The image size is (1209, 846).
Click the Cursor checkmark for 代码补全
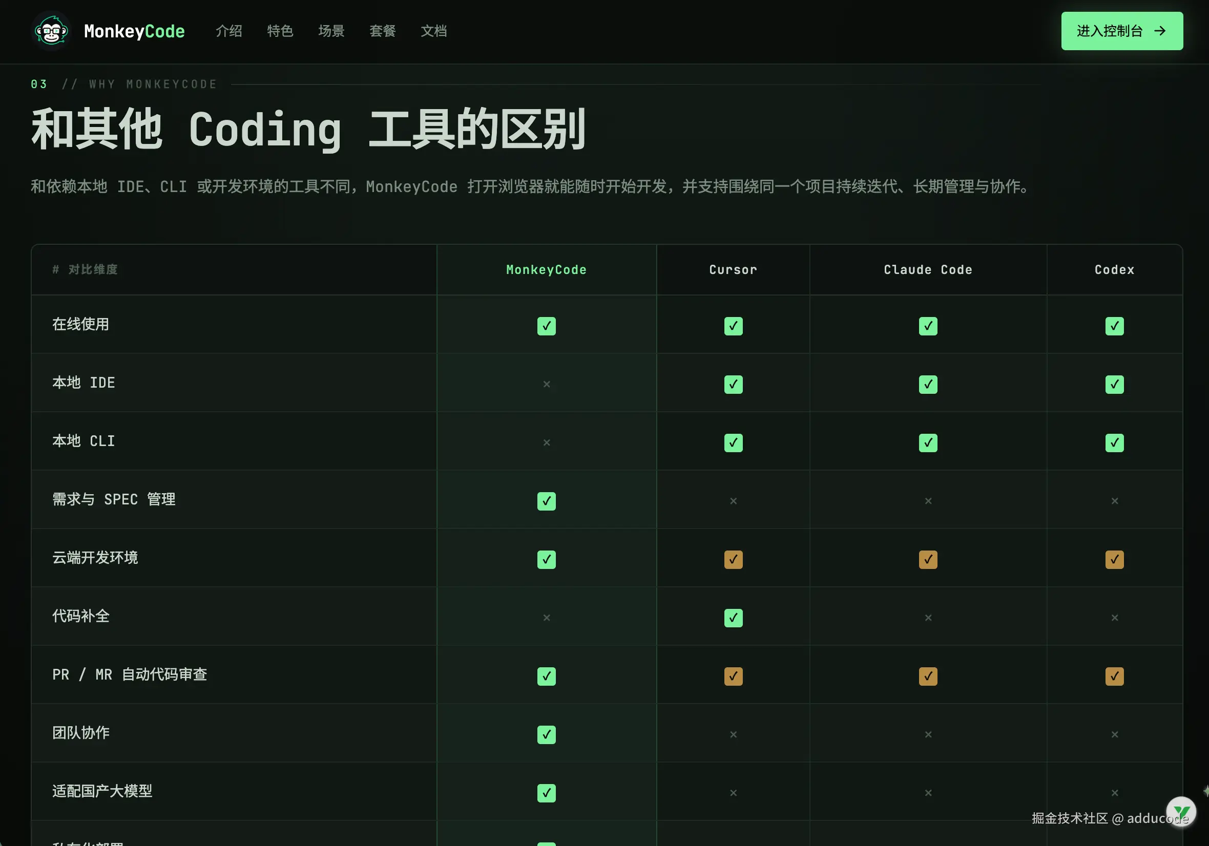733,618
